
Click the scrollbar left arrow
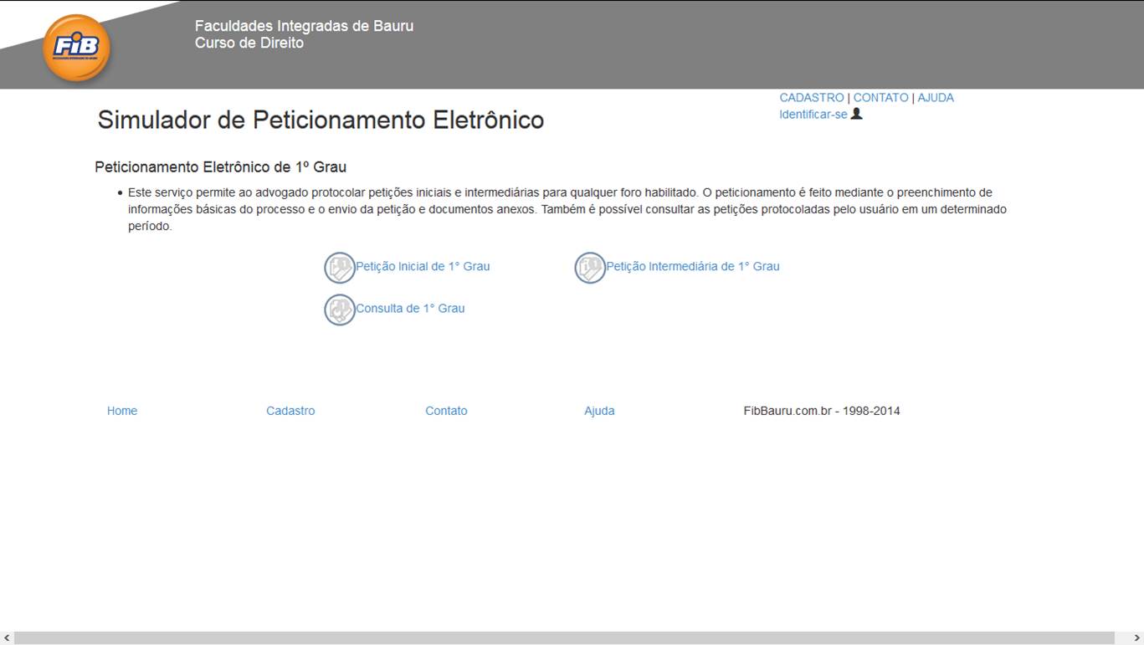coord(7,637)
